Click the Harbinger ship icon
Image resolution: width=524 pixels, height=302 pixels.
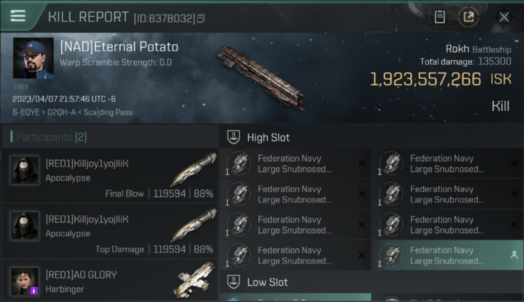[x=195, y=280]
